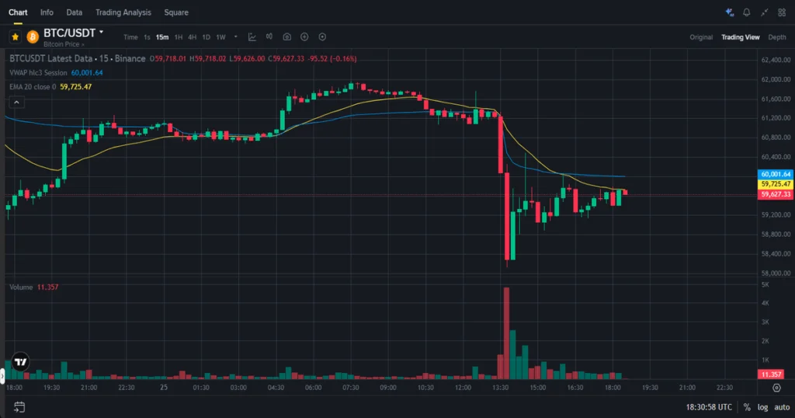Open the Square tab
This screenshot has width=795, height=418.
coord(176,12)
